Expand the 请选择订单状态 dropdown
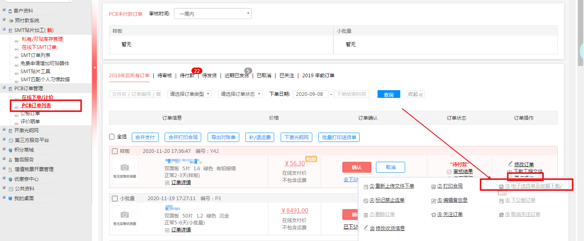The height and width of the screenshot is (241, 584). click(240, 94)
